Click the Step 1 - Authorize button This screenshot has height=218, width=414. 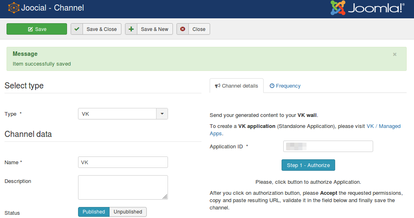(x=308, y=165)
